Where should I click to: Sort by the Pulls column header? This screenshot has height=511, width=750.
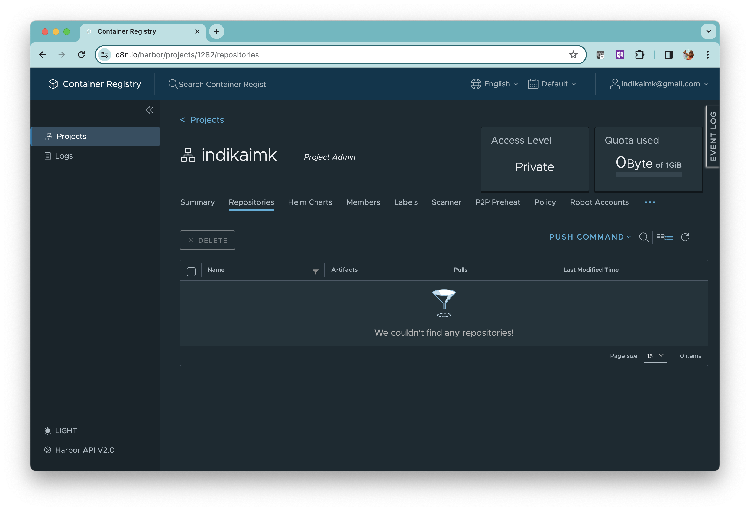coord(460,270)
